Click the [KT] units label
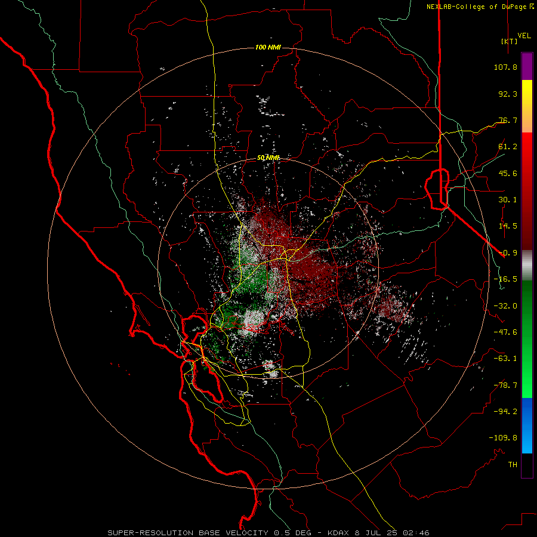 click(x=509, y=41)
